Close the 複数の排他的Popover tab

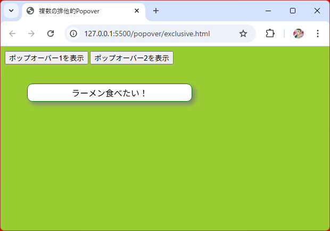[137, 11]
